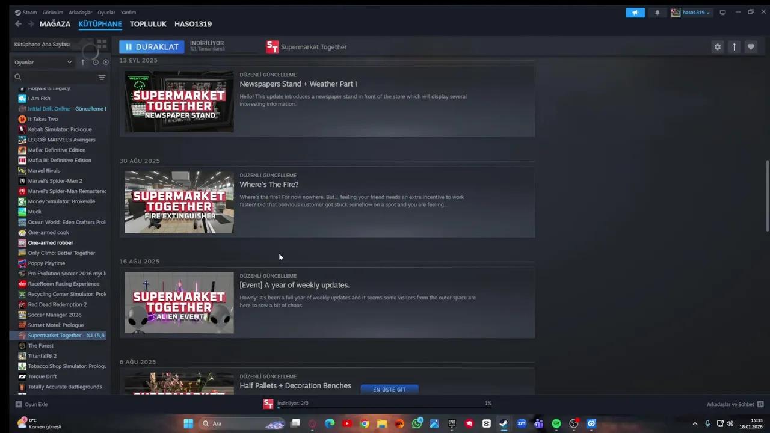
Task: Pause download with DURAKLAT button
Action: pyautogui.click(x=152, y=47)
